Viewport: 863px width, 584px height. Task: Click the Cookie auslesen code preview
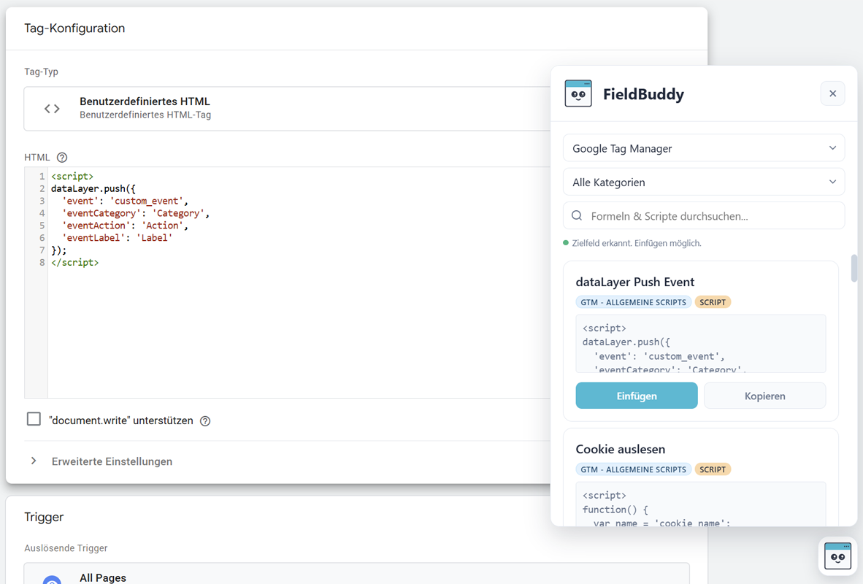(x=701, y=504)
